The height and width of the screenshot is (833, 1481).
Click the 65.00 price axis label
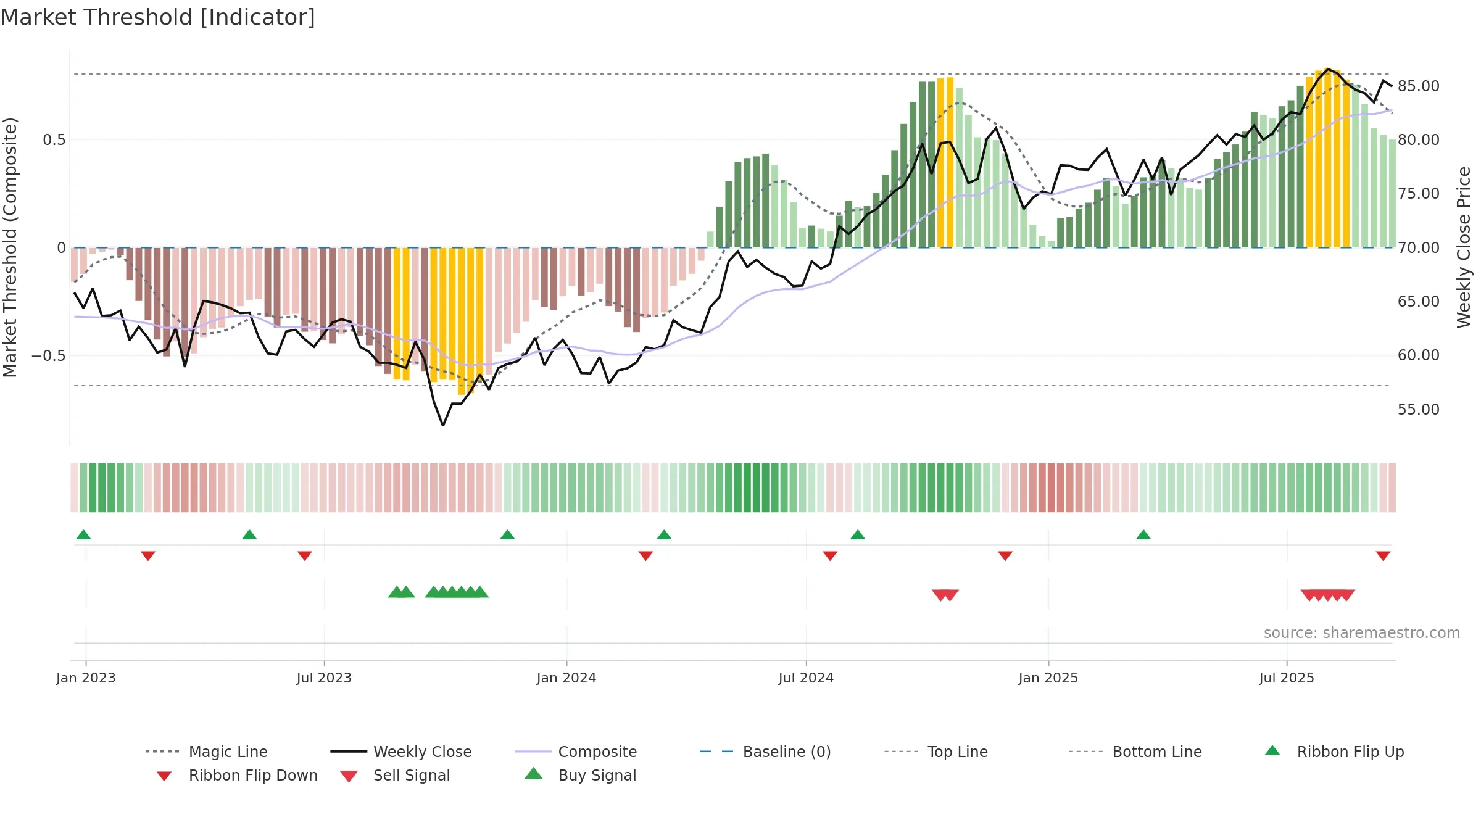pyautogui.click(x=1419, y=301)
